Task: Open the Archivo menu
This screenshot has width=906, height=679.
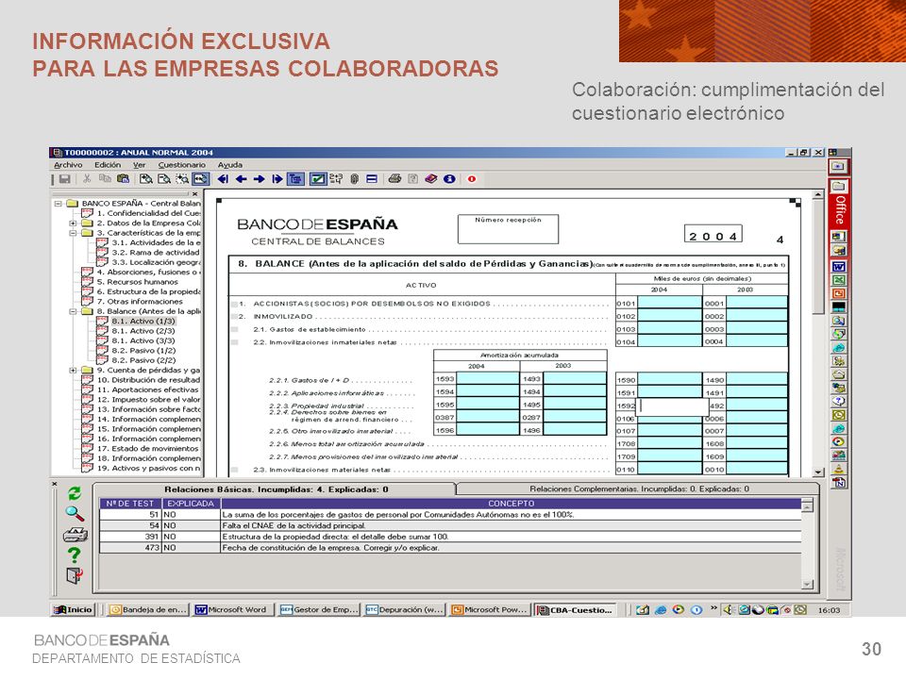Action: 68,165
